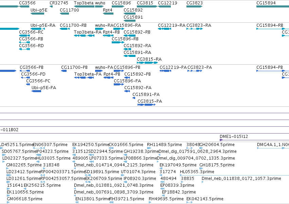This screenshot has height=204, width=289.
Task: Select the Rpt4-PB protein
Action: click(x=112, y=74)
